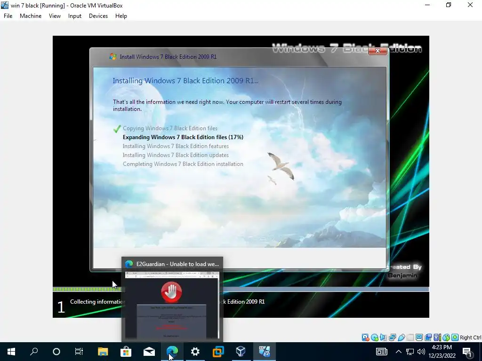Open the View menu in VirtualBox
The width and height of the screenshot is (482, 361).
click(55, 16)
